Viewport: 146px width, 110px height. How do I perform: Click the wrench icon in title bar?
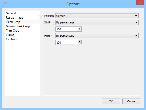tap(5, 4)
